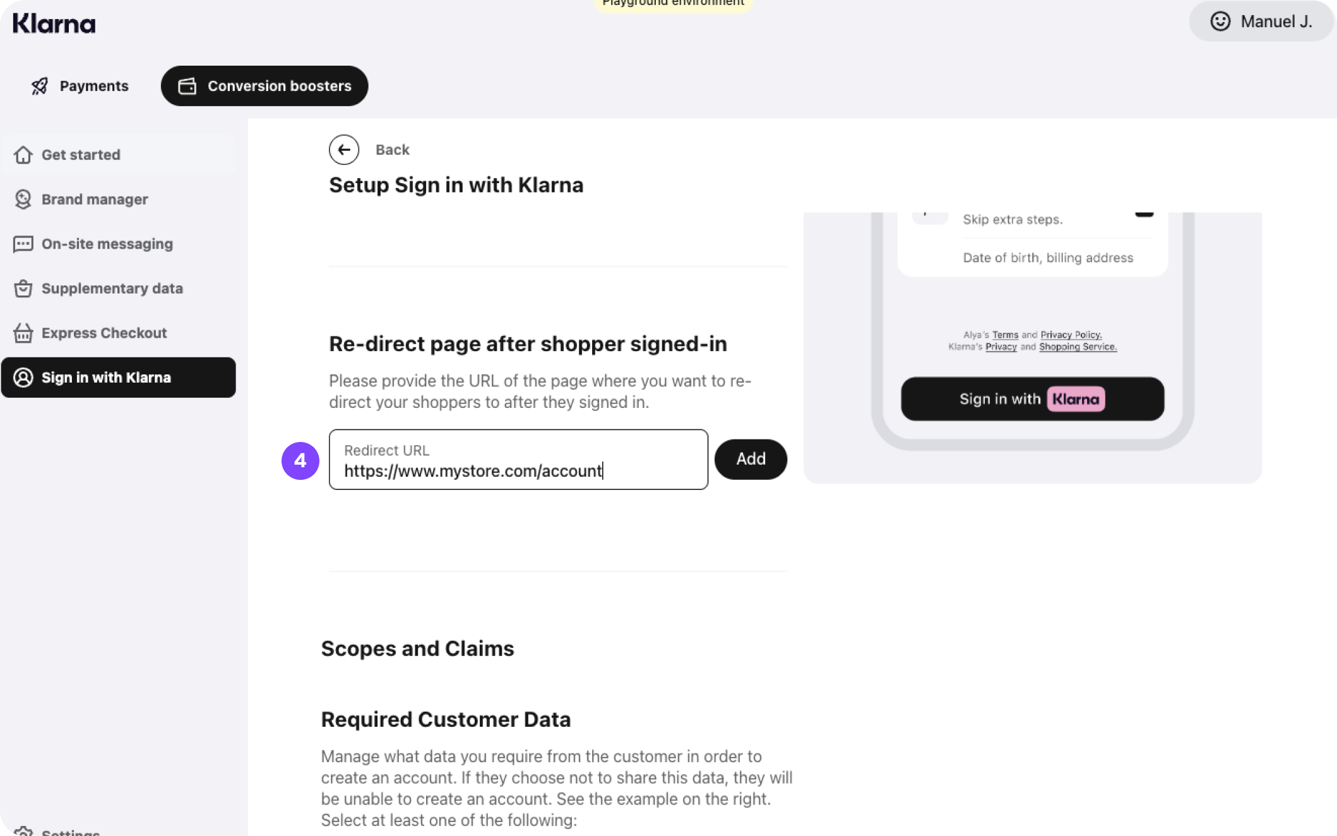The image size is (1337, 836).
Task: Click the On-site messaging chat icon
Action: (23, 244)
